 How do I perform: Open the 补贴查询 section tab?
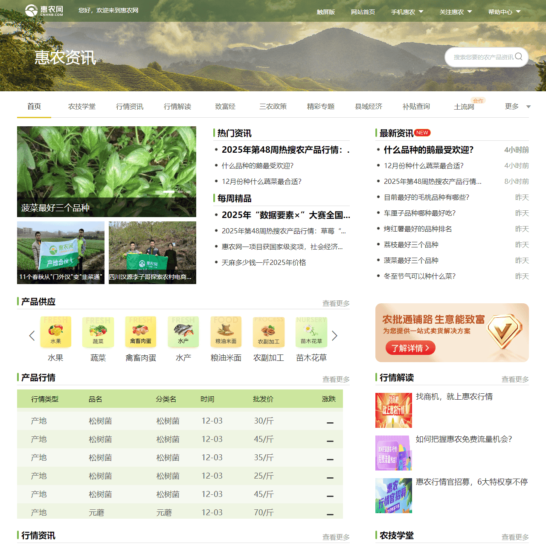416,107
